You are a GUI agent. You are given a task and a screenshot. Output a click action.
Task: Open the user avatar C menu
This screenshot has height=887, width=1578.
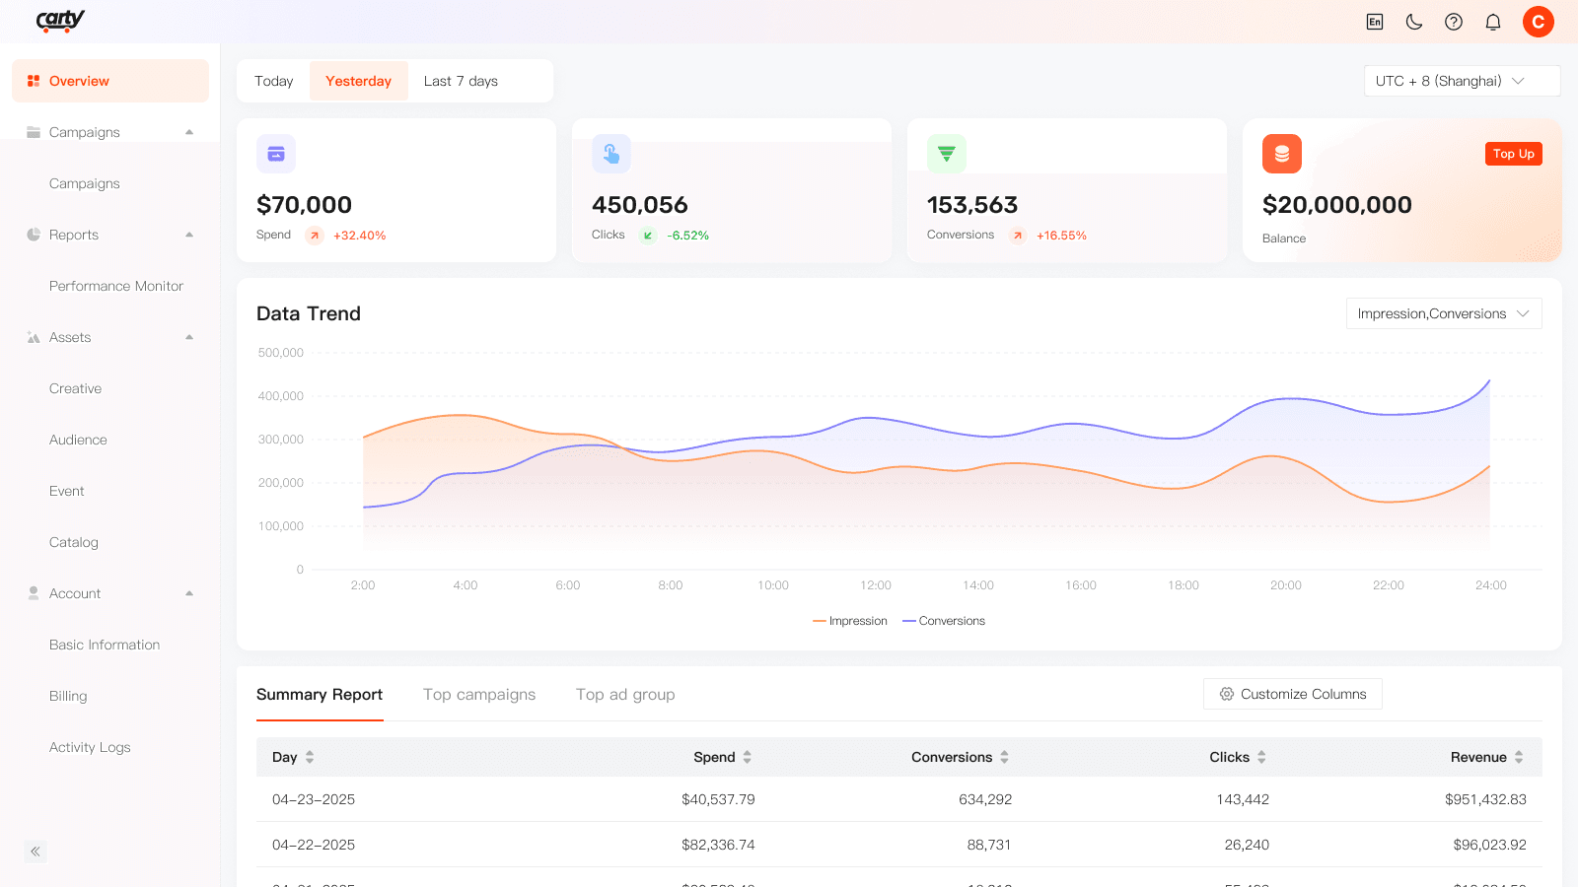coord(1539,22)
